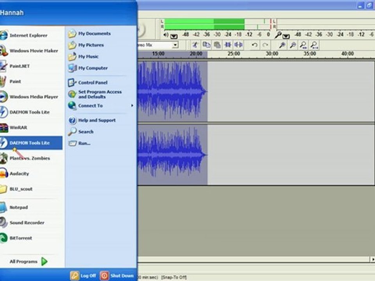Click the Snap-To Off status text
The image size is (375, 281).
point(174,277)
